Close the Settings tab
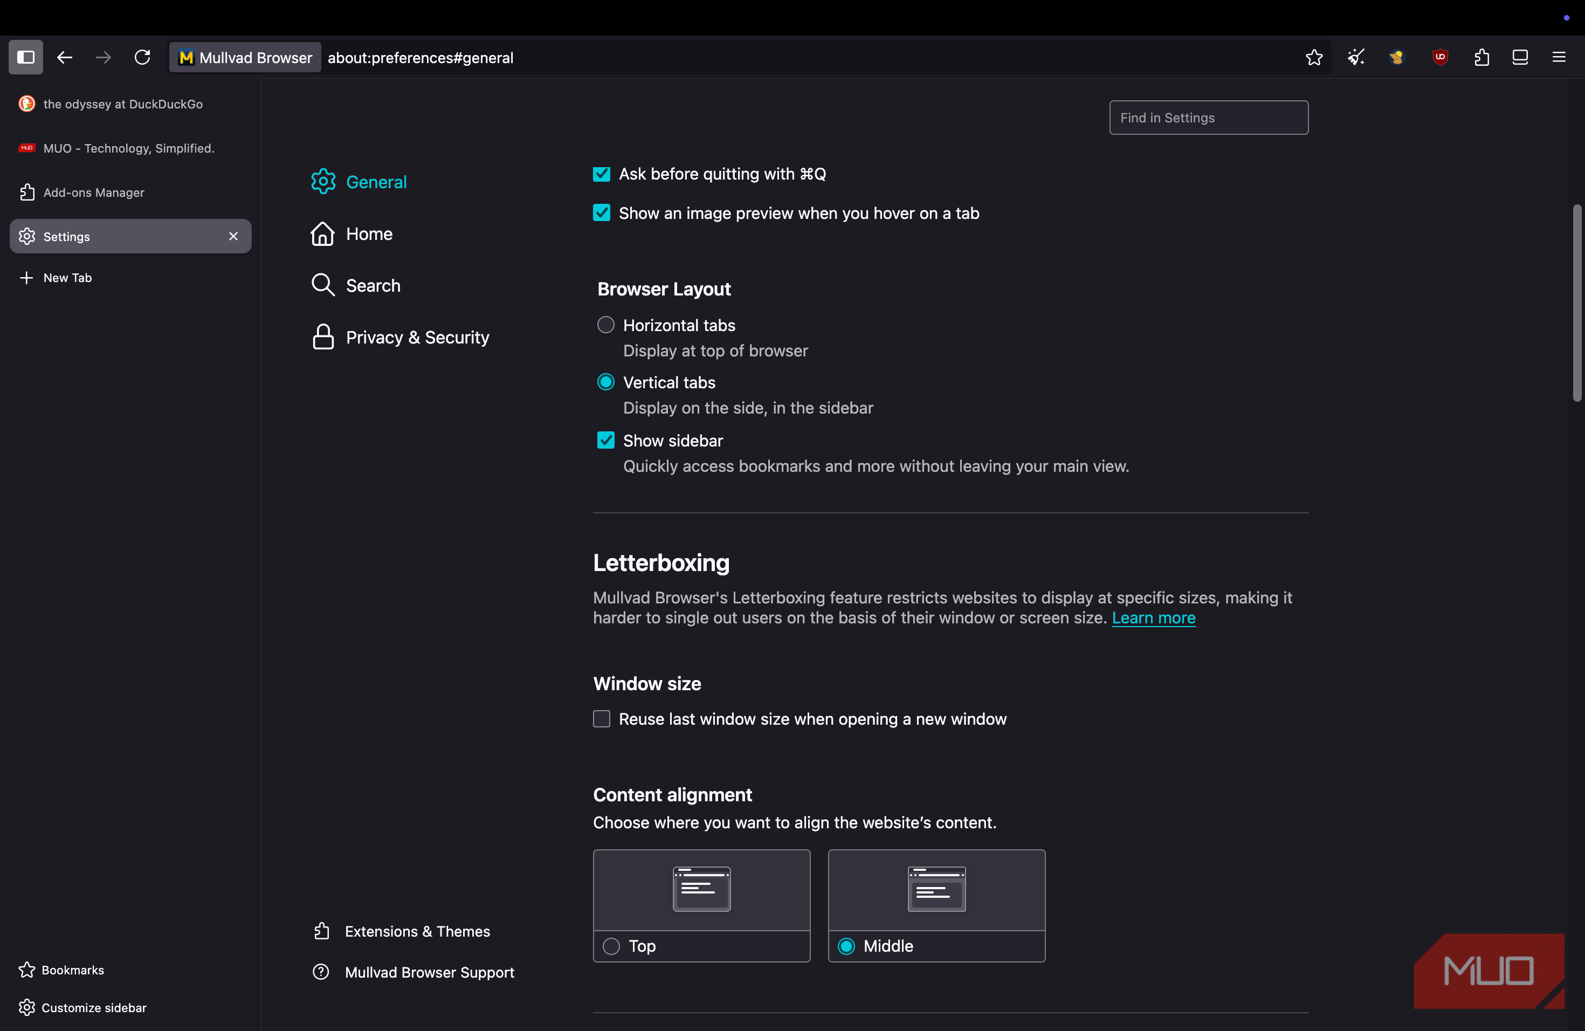Viewport: 1585px width, 1031px height. pos(233,236)
